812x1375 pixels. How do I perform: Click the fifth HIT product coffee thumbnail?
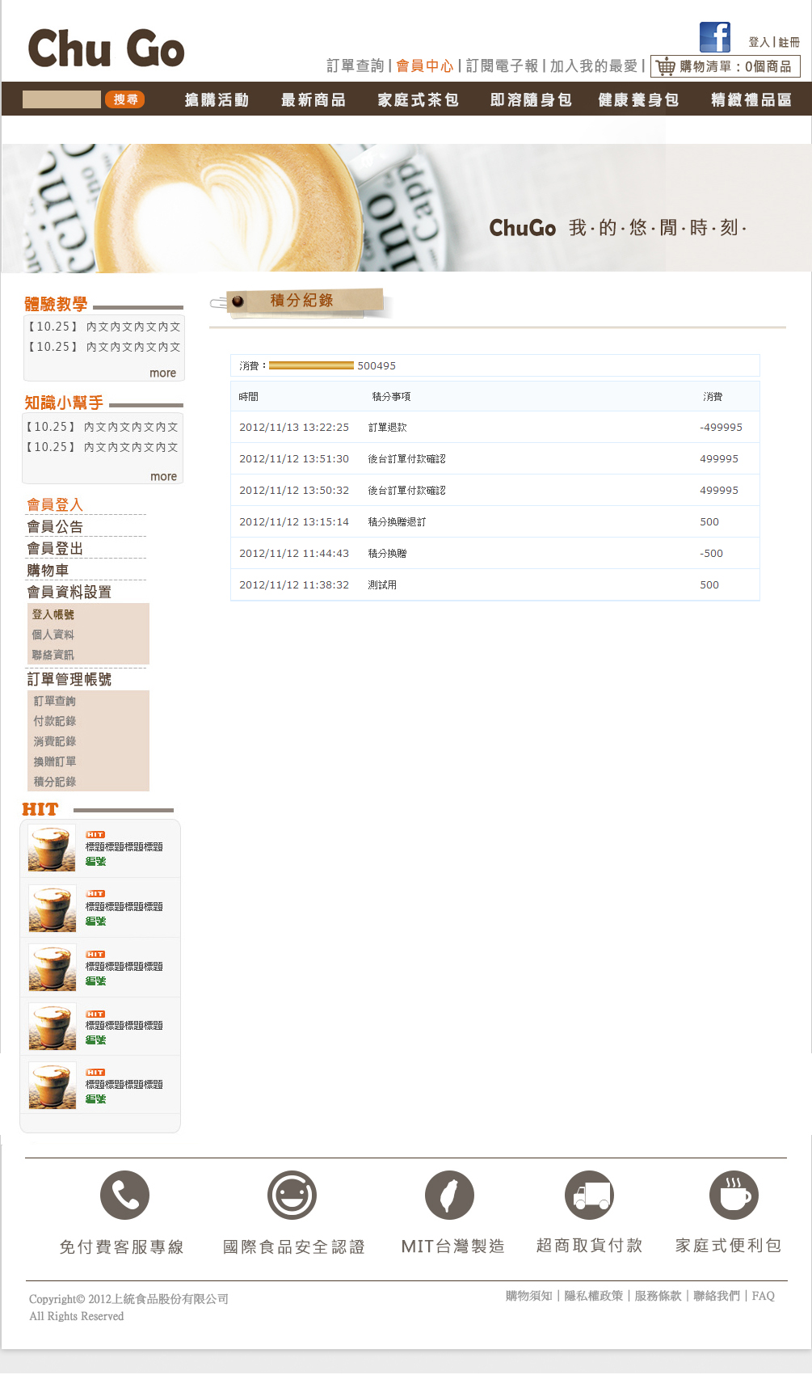pos(52,1086)
